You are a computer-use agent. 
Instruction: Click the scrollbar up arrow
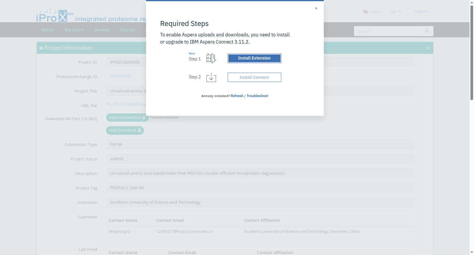(472, 2)
